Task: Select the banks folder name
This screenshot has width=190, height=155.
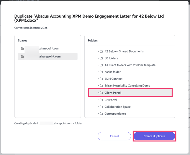Action: click(x=112, y=72)
